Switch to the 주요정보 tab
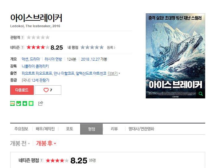The width and height of the screenshot is (216, 168). pos(21,129)
